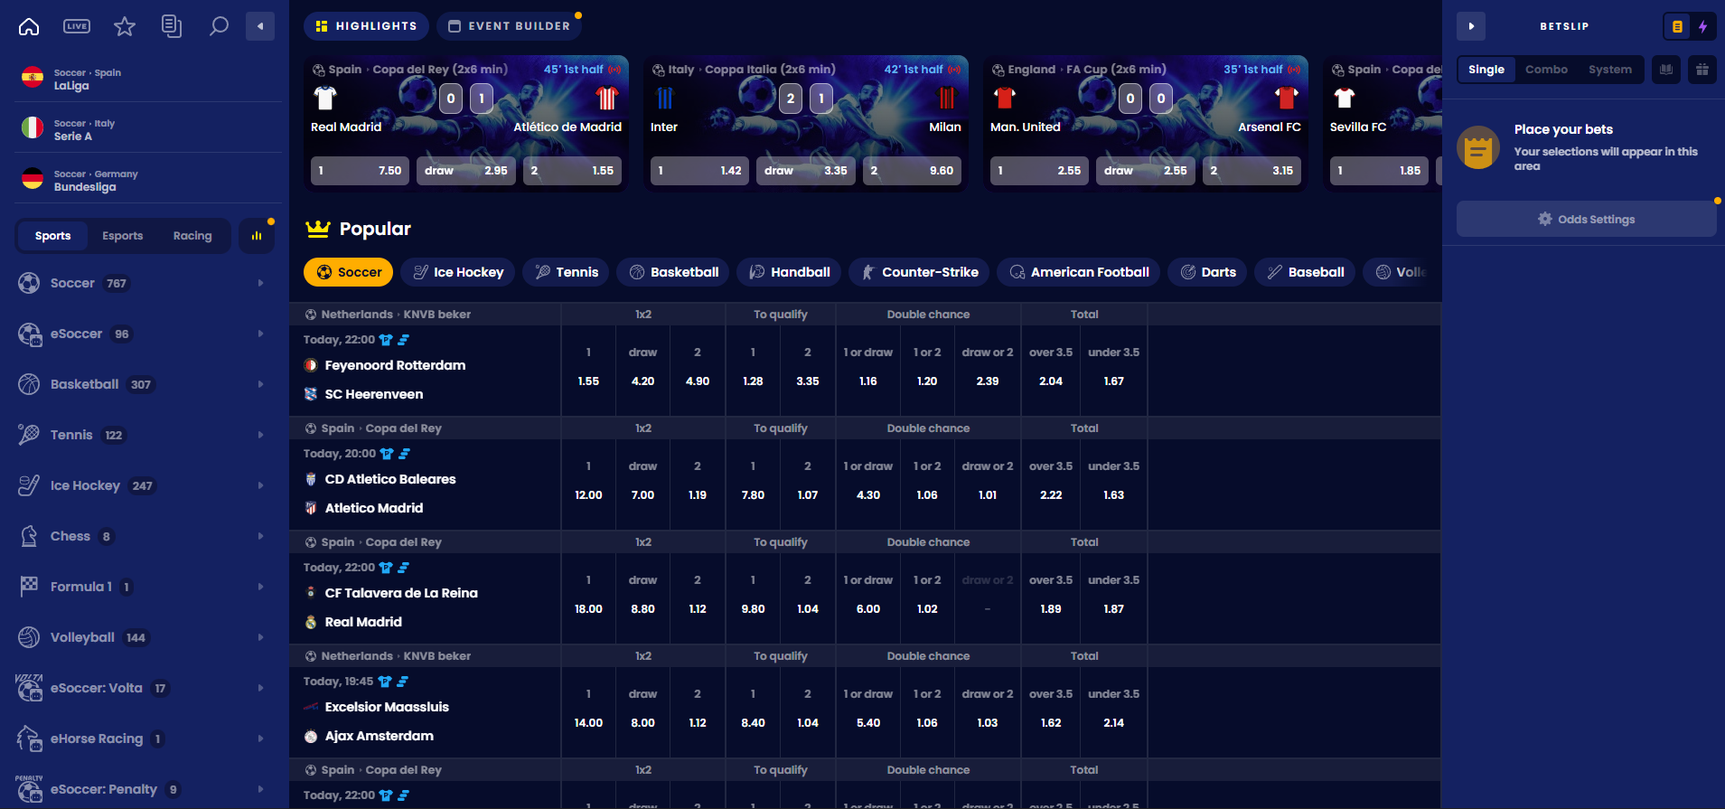Expand the eSoccer category
The image size is (1725, 809).
tap(145, 334)
